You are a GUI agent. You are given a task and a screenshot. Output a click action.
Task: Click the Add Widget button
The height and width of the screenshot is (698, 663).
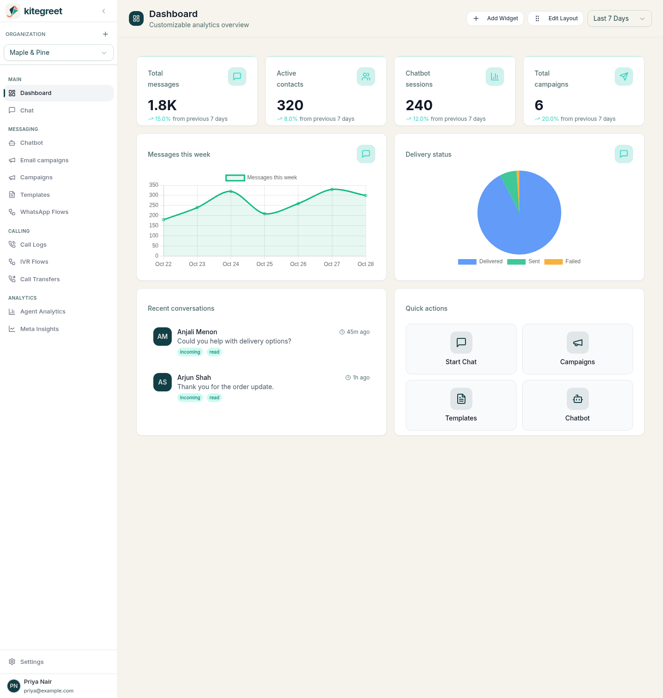coord(495,18)
